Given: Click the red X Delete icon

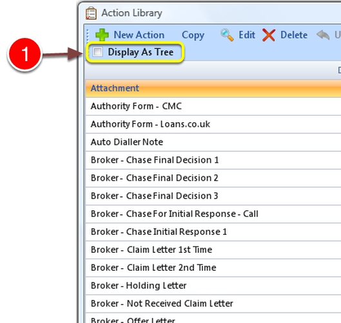Looking at the screenshot, I should tap(269, 35).
